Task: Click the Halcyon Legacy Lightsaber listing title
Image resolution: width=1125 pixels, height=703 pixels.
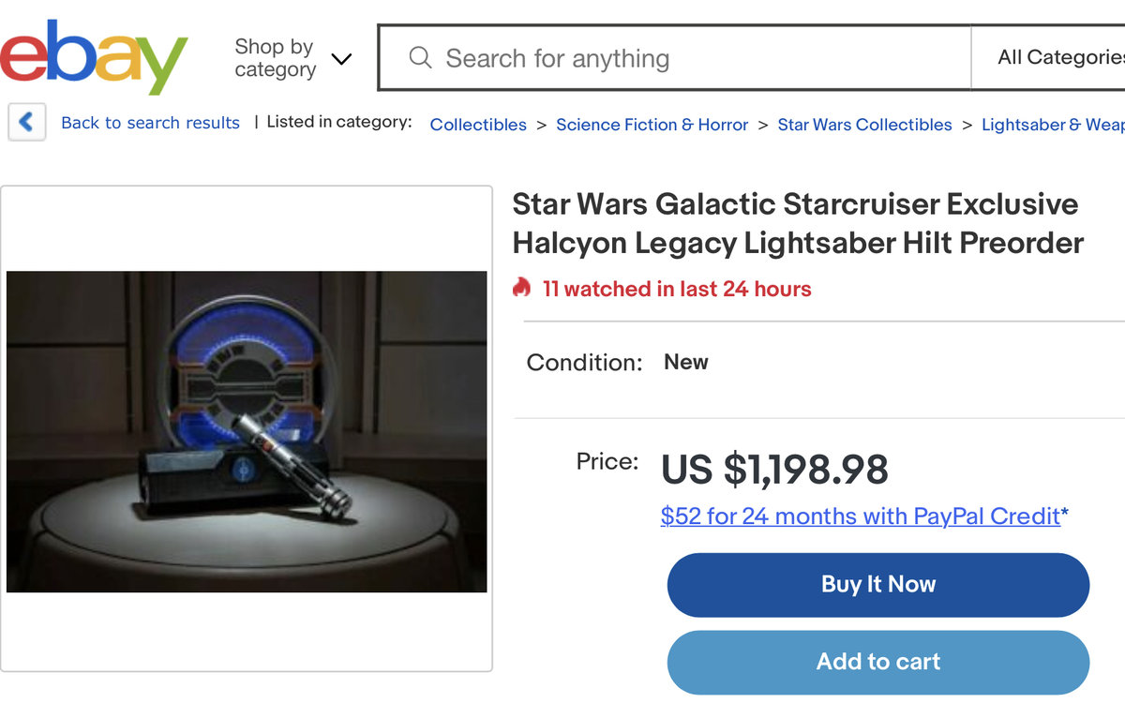Action: (797, 224)
